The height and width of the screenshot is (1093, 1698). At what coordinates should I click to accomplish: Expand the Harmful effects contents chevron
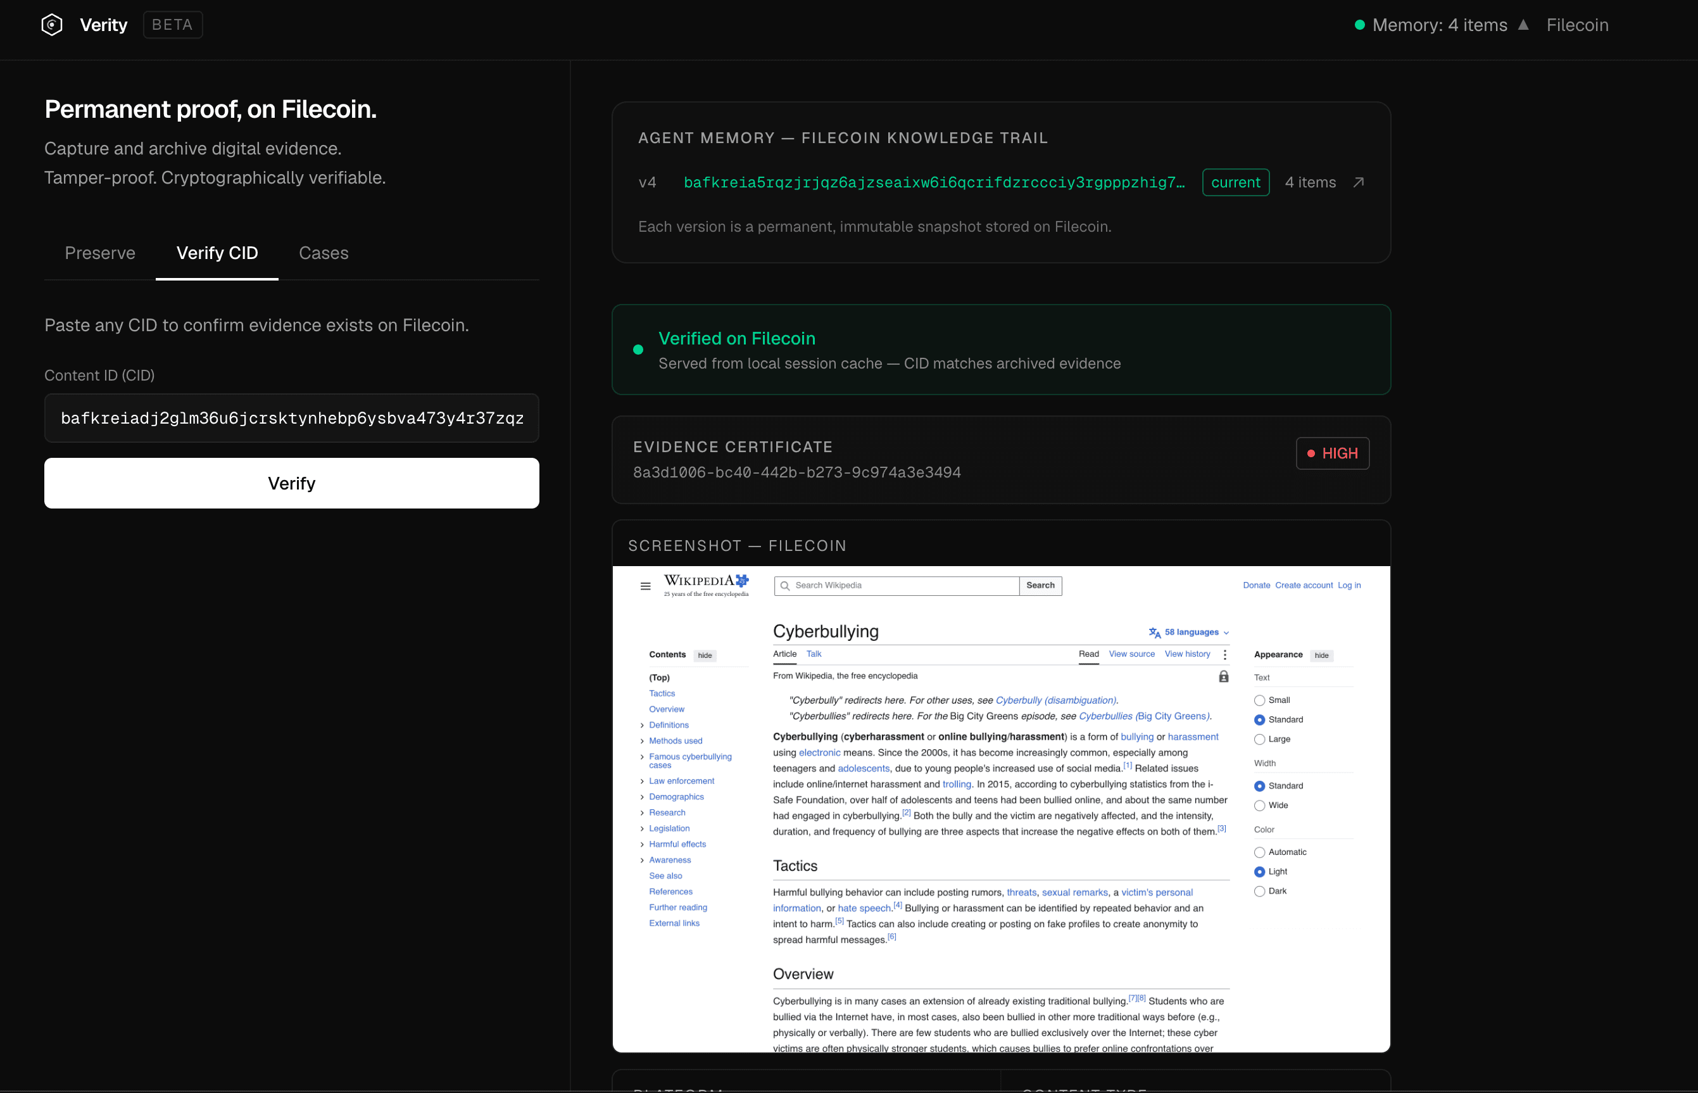[642, 845]
